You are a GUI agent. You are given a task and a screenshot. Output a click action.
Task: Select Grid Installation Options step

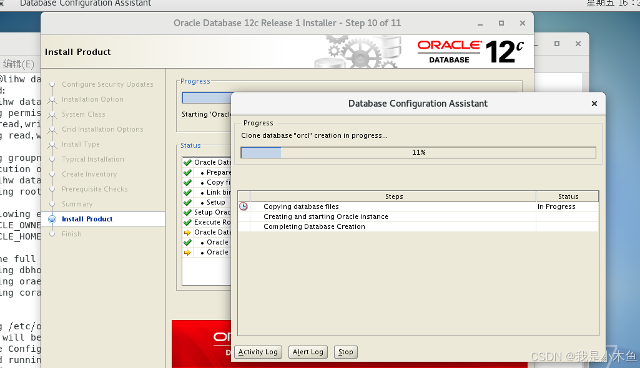click(x=102, y=129)
